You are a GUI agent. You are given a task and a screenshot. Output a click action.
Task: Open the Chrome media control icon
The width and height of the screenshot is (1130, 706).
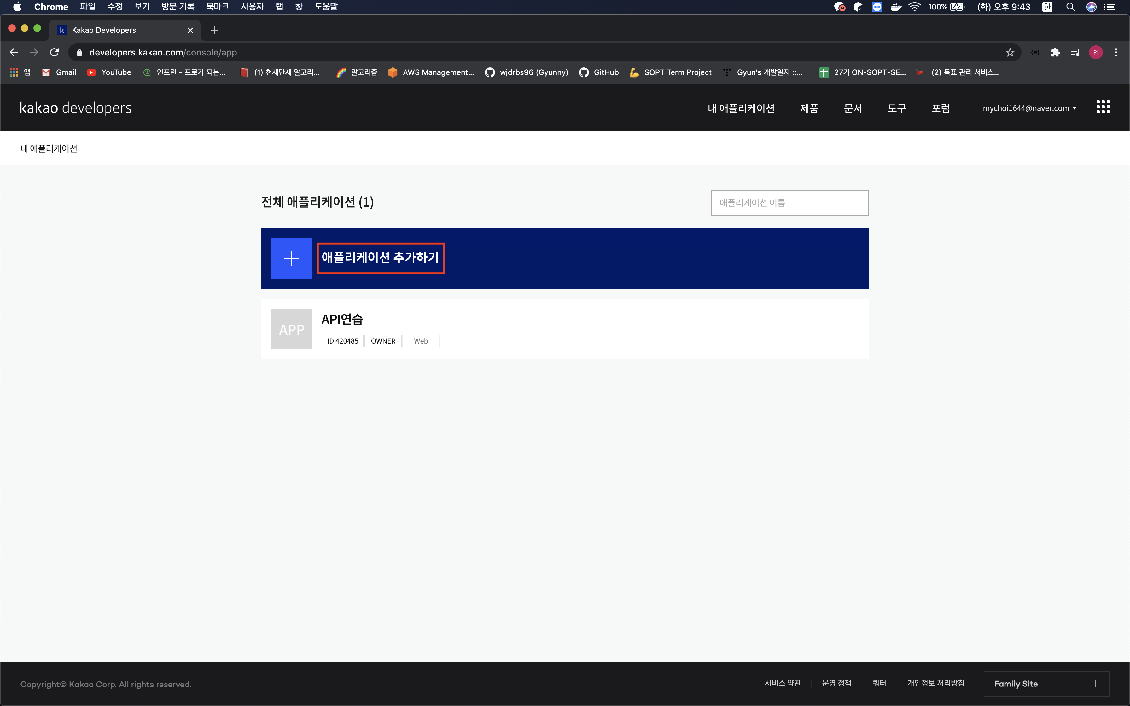[1075, 52]
